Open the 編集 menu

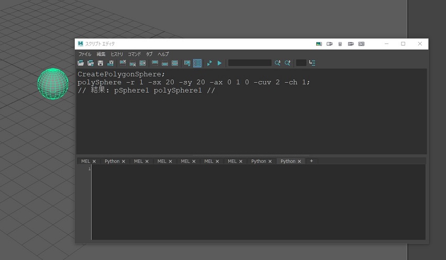coord(101,54)
